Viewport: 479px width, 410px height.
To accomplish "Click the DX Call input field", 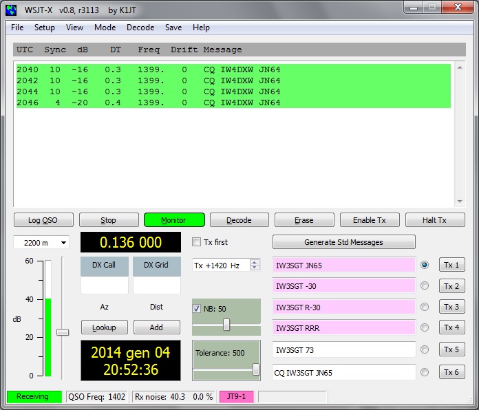I will point(105,285).
